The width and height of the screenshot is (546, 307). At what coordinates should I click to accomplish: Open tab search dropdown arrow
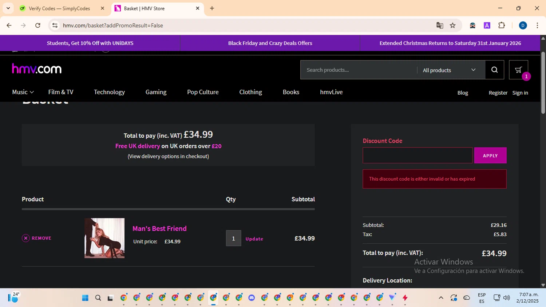[8, 8]
